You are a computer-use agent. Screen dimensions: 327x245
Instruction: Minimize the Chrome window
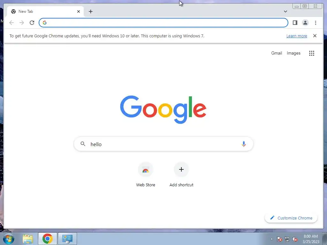pyautogui.click(x=297, y=6)
